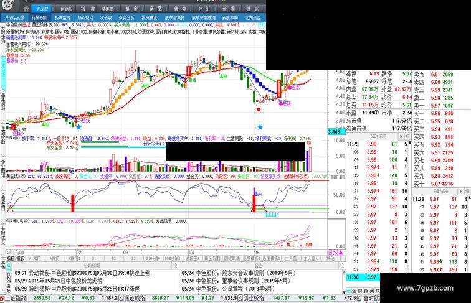Open 涨停分析 in the sub-menu

coord(126,17)
